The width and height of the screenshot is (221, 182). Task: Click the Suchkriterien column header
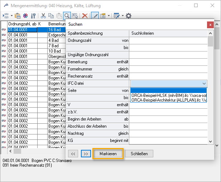coord(168,34)
